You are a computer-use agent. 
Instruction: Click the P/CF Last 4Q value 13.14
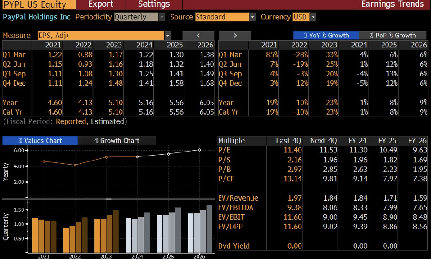tap(293, 179)
